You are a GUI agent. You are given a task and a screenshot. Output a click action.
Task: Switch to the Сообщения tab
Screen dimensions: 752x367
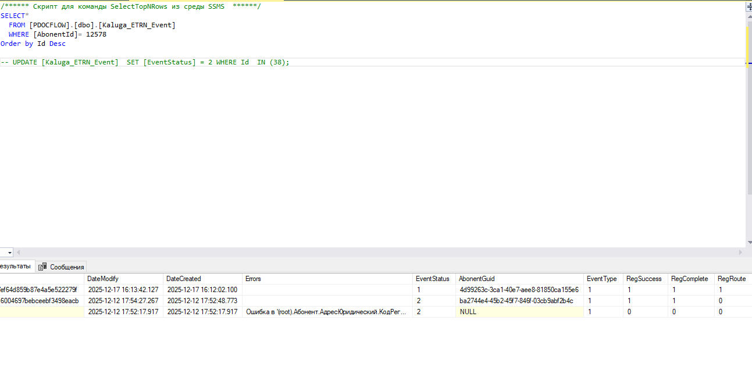(x=66, y=267)
